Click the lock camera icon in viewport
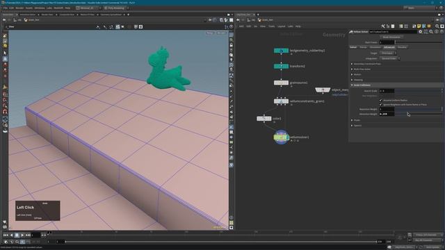This screenshot has width=445, height=250. click(x=232, y=45)
